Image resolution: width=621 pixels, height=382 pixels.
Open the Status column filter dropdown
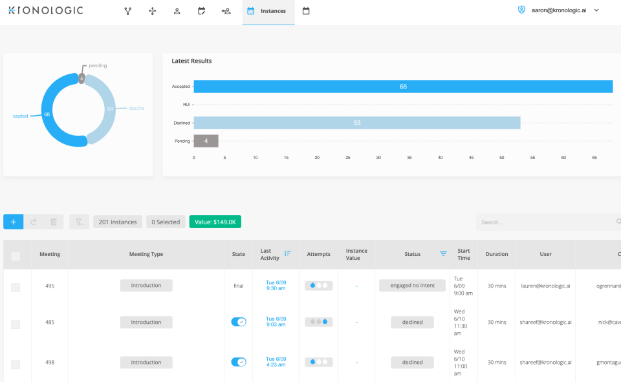(442, 253)
